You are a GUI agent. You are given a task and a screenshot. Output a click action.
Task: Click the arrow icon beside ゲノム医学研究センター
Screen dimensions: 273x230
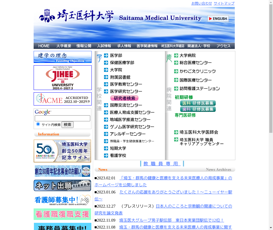(106, 127)
